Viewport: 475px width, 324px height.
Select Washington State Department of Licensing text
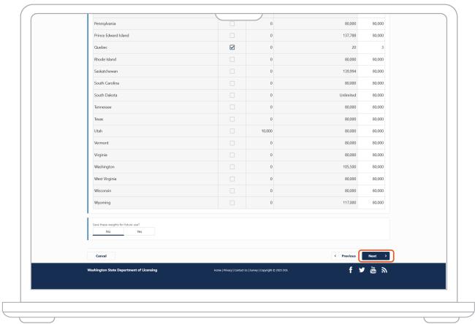click(122, 270)
